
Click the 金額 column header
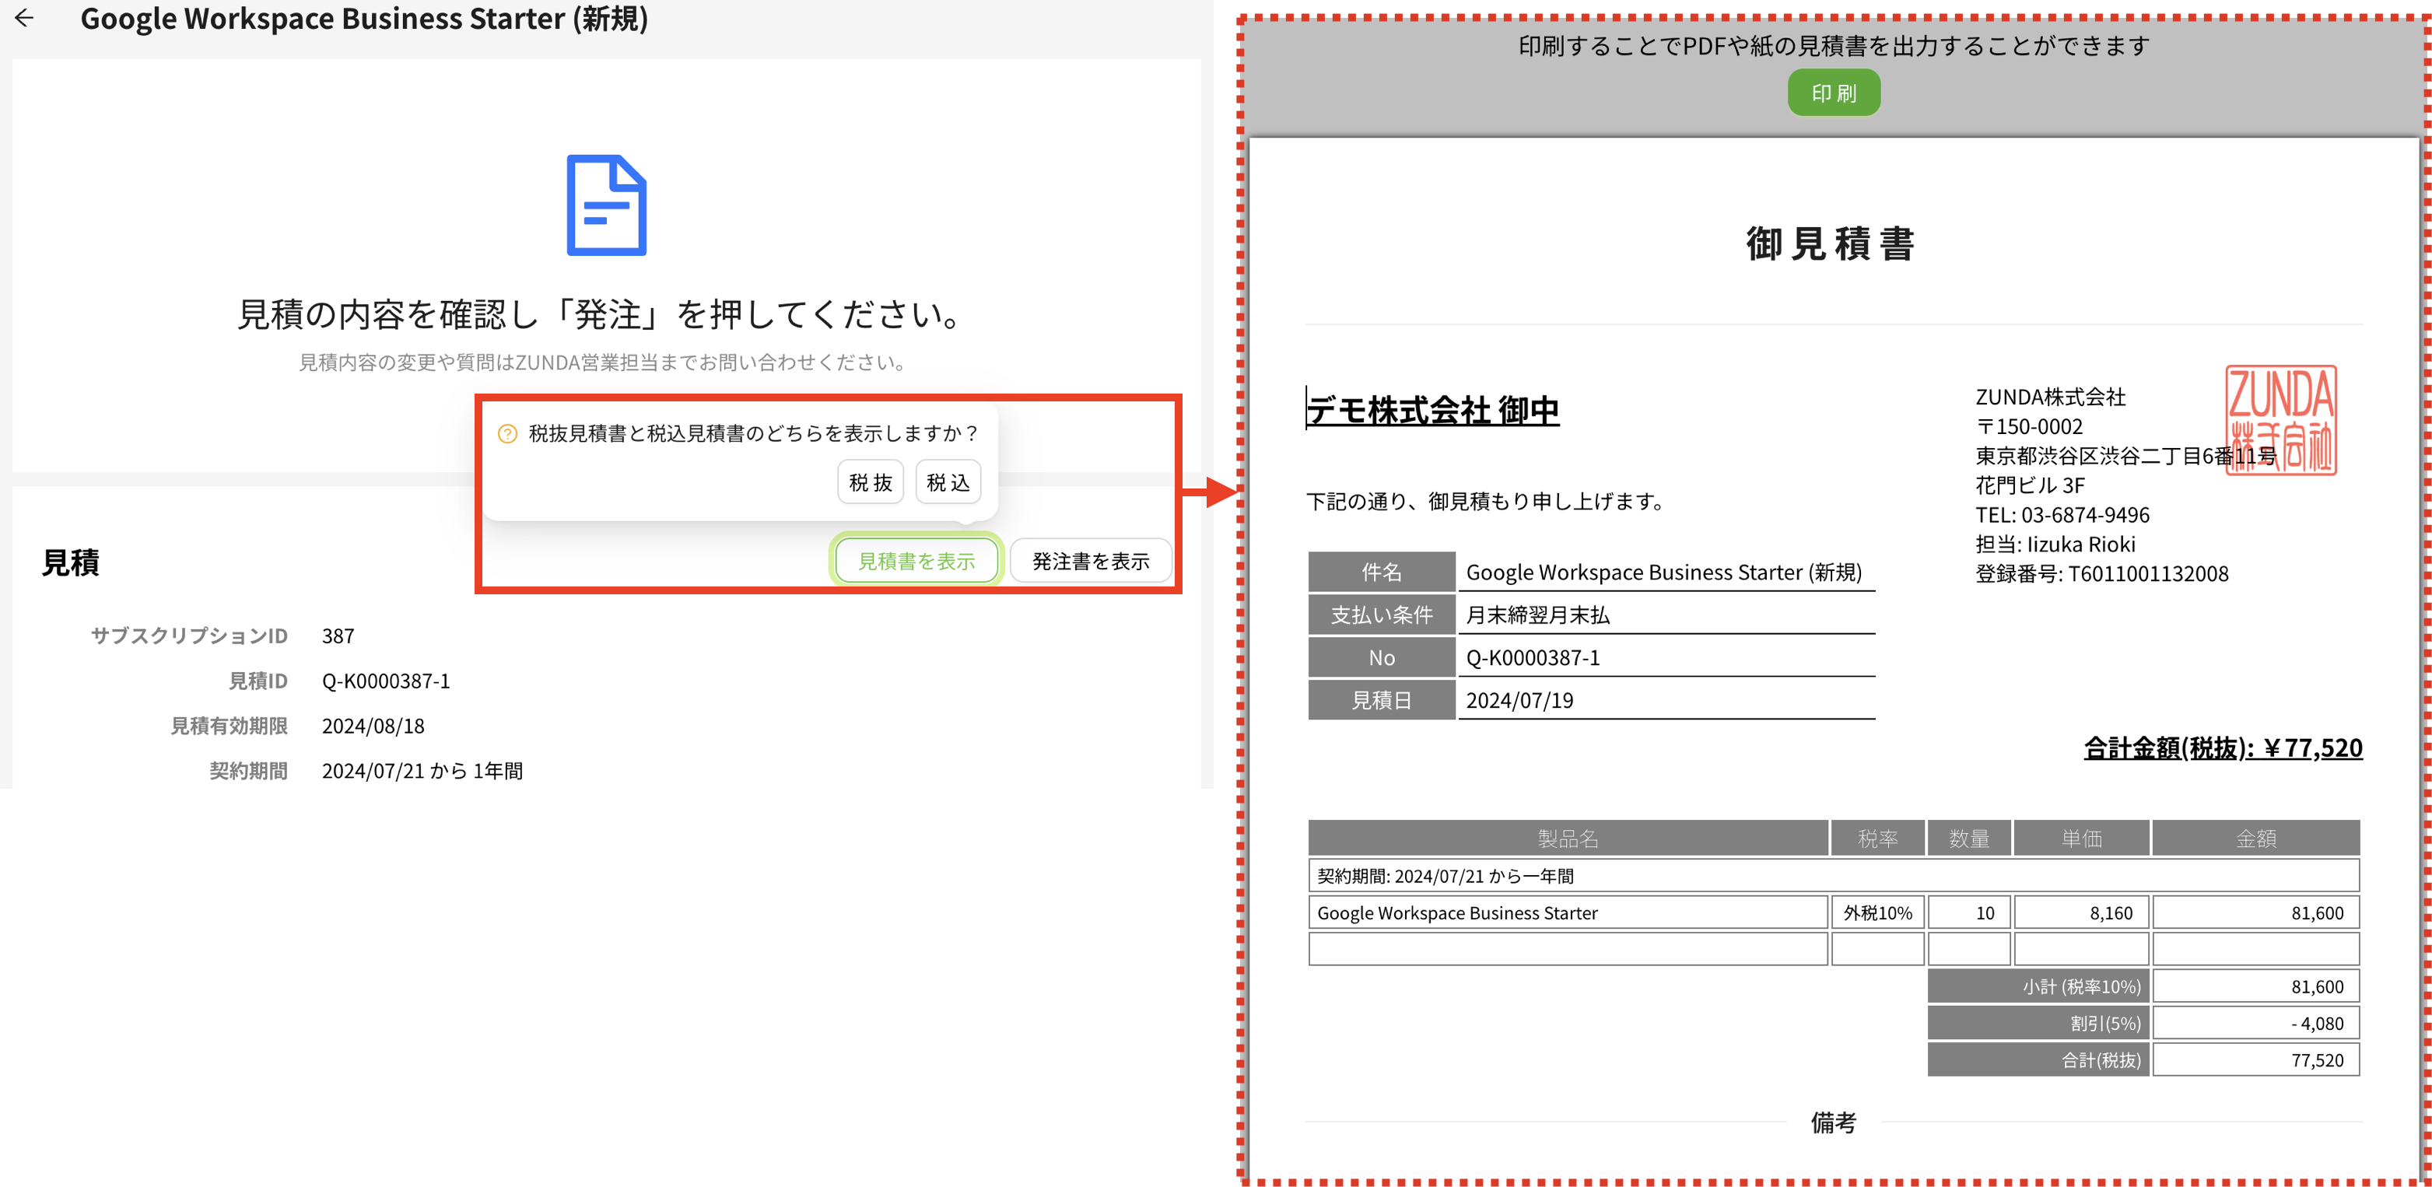pos(2255,838)
